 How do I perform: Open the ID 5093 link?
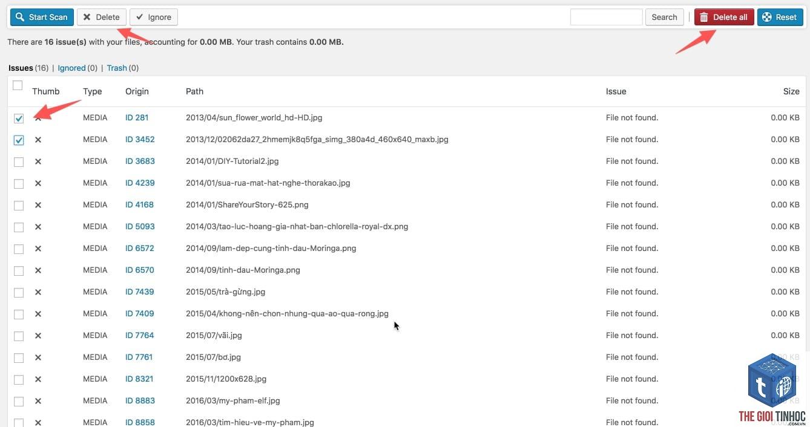click(140, 226)
